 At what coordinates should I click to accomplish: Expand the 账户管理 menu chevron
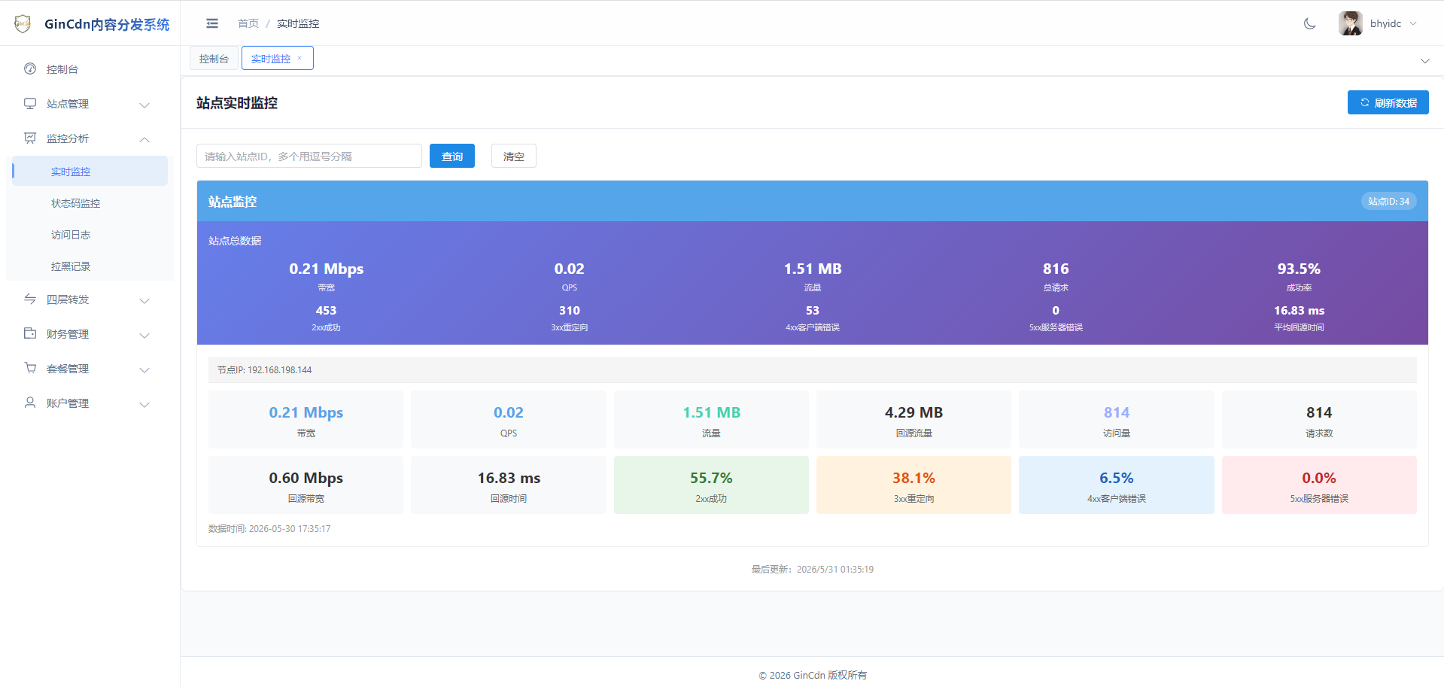pyautogui.click(x=144, y=404)
